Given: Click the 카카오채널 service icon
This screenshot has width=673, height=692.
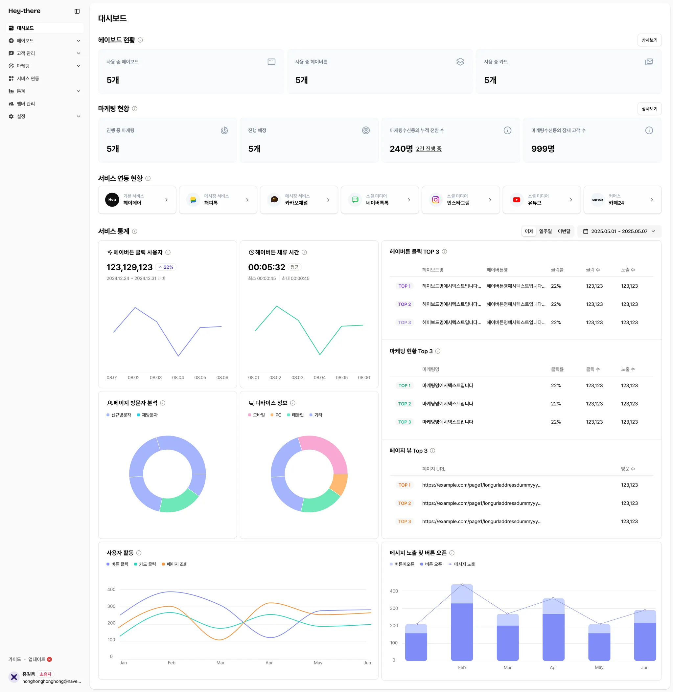Looking at the screenshot, I should click(274, 200).
